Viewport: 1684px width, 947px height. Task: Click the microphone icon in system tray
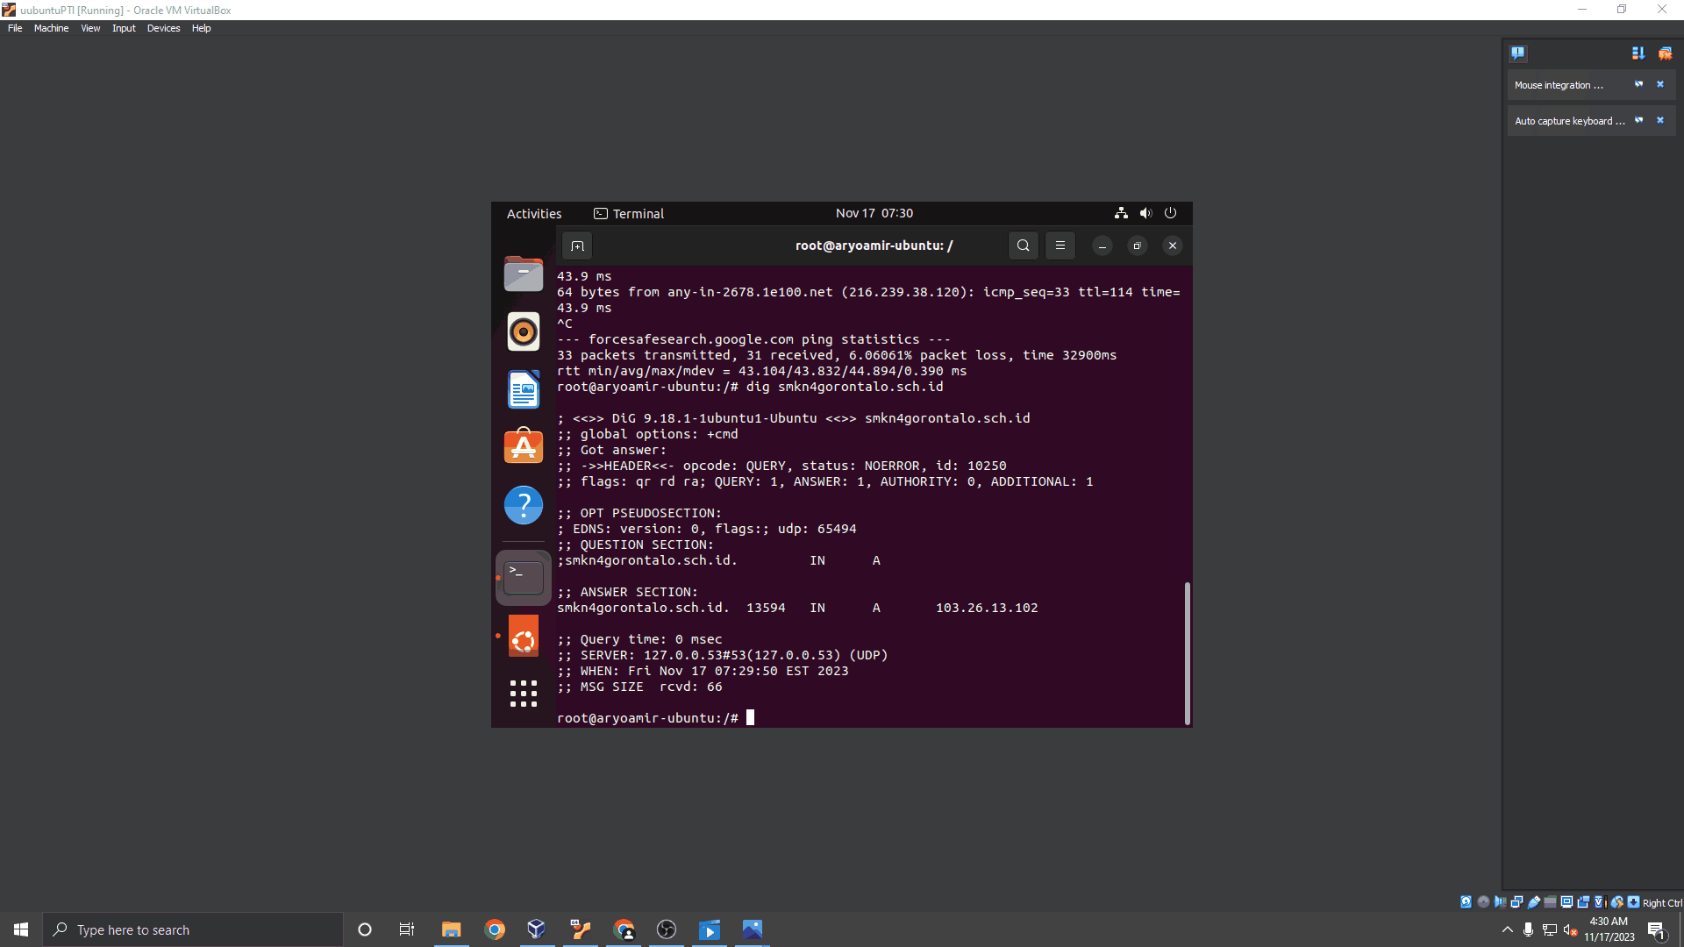click(x=1528, y=929)
